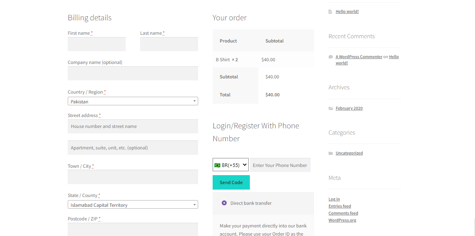
Task: Click the Brazil flag in country code selector
Action: coord(217,165)
